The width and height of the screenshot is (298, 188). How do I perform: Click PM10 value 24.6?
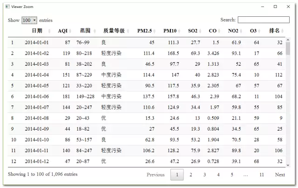(174, 118)
